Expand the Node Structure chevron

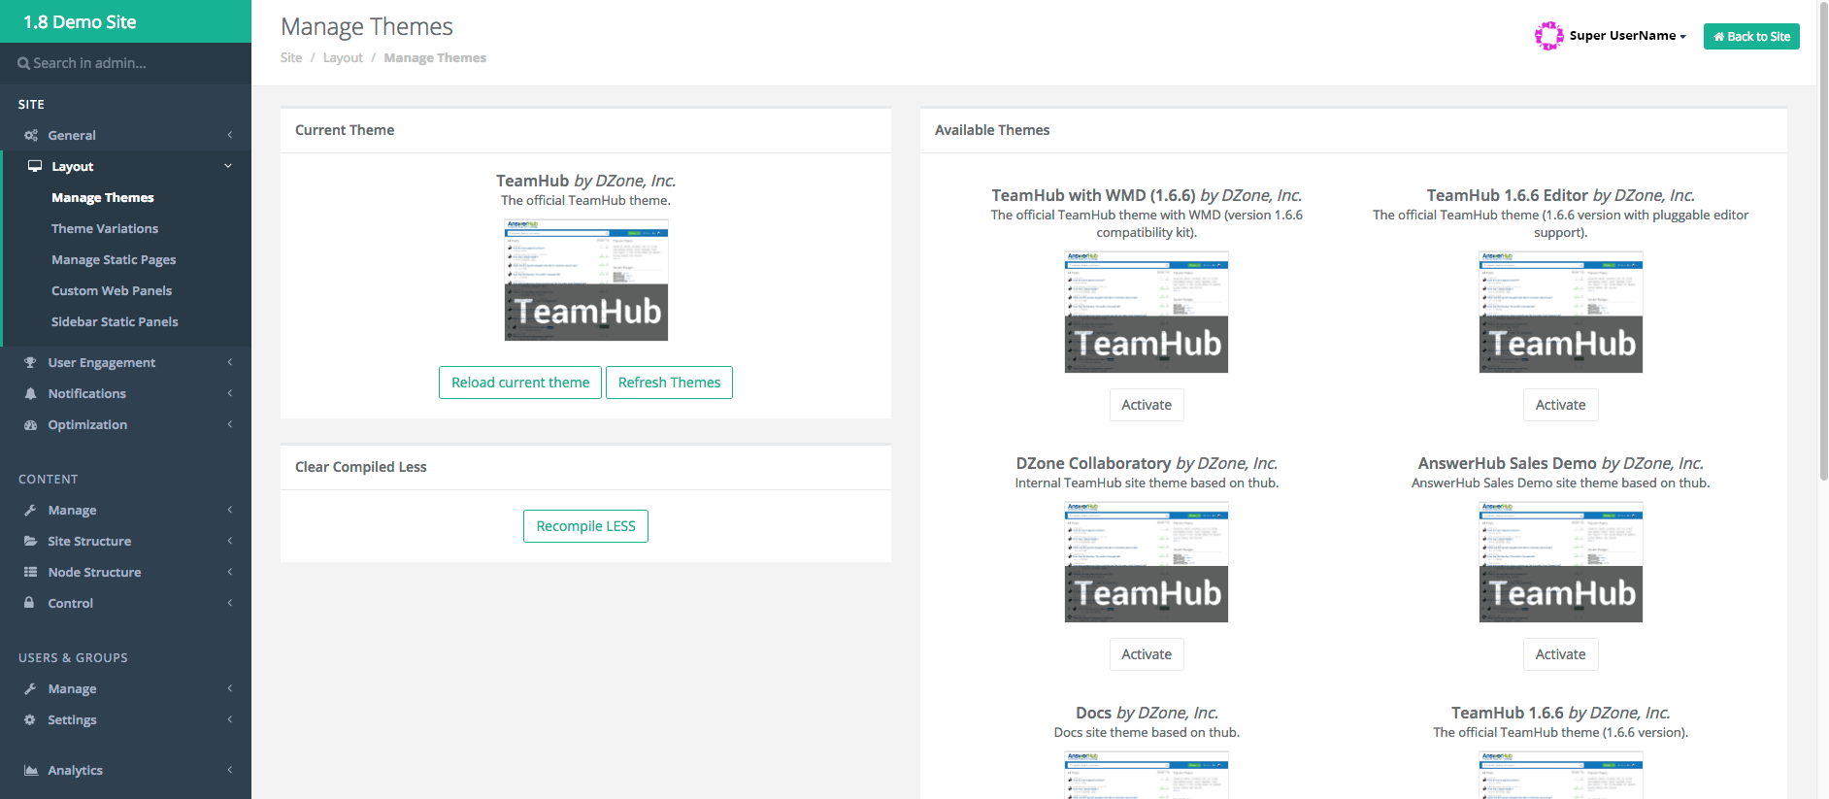point(230,572)
